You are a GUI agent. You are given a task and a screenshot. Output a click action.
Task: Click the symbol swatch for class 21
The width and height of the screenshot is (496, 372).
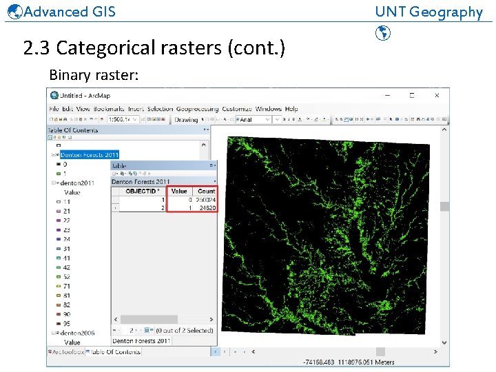[58, 211]
